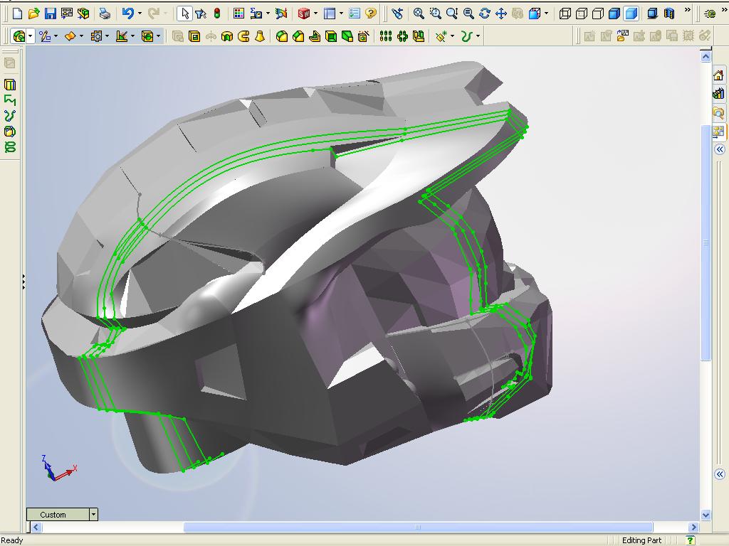
Task: Open the Curves tool dropdown arrow
Action: pos(478,36)
